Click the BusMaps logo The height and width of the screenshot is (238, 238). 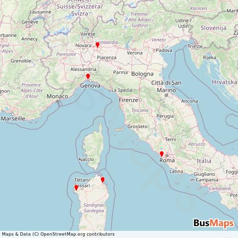(x=214, y=223)
